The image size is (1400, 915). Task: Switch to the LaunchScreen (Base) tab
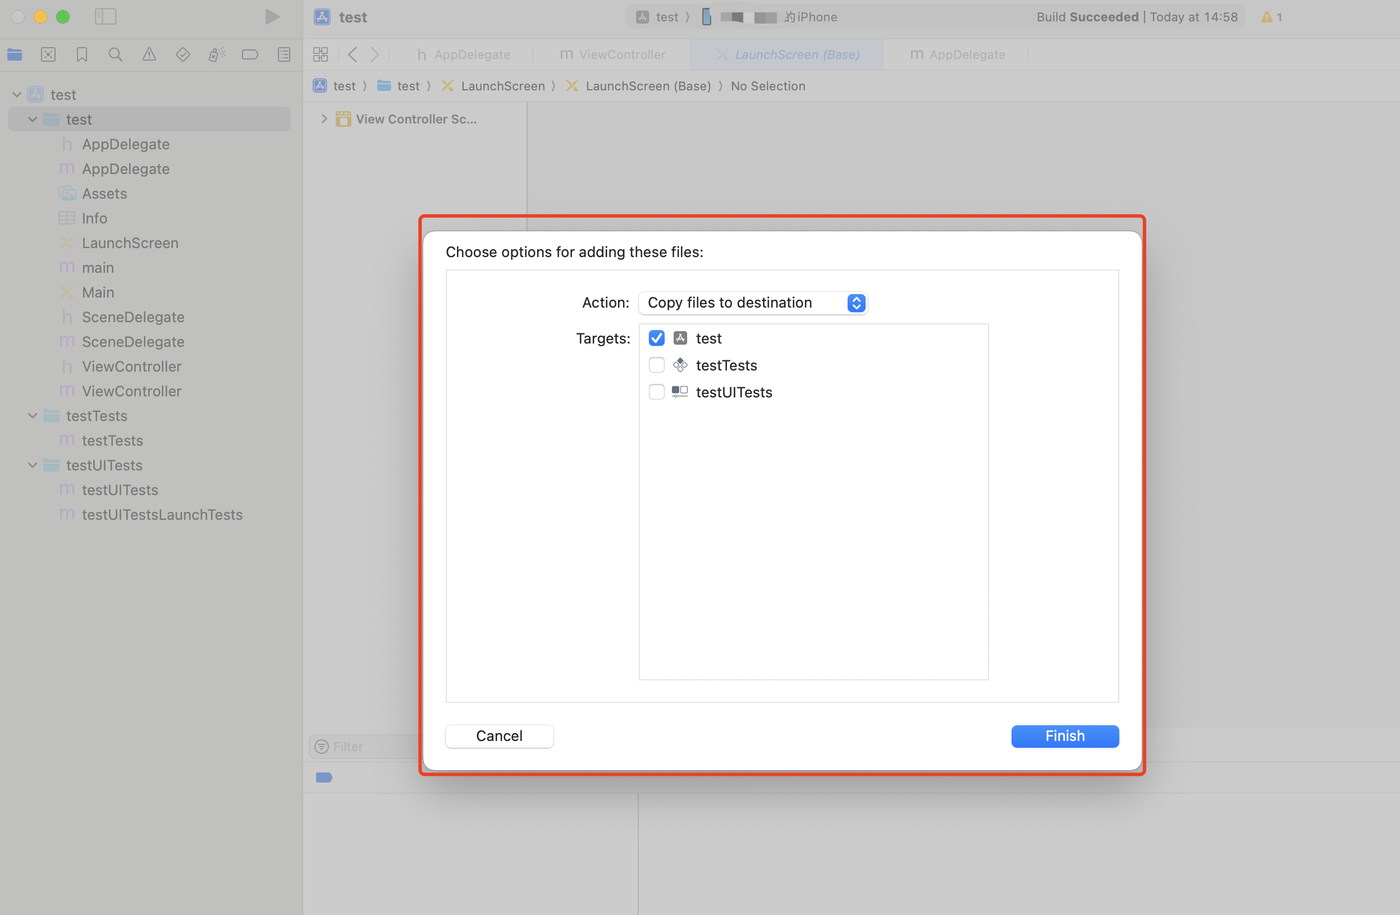coord(788,54)
